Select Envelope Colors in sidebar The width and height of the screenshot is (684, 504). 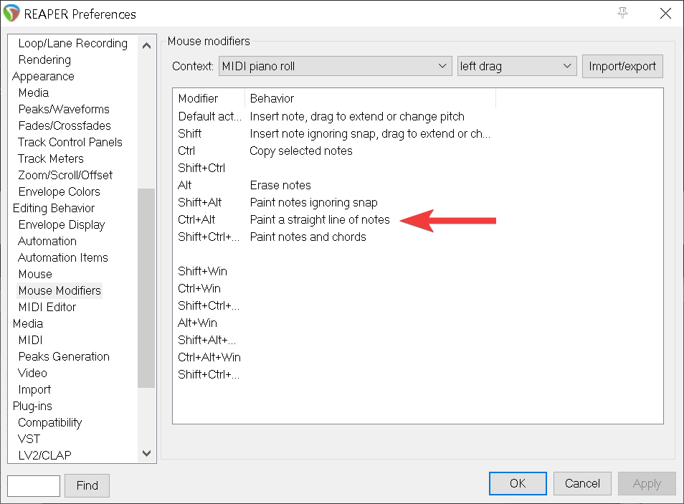[60, 191]
